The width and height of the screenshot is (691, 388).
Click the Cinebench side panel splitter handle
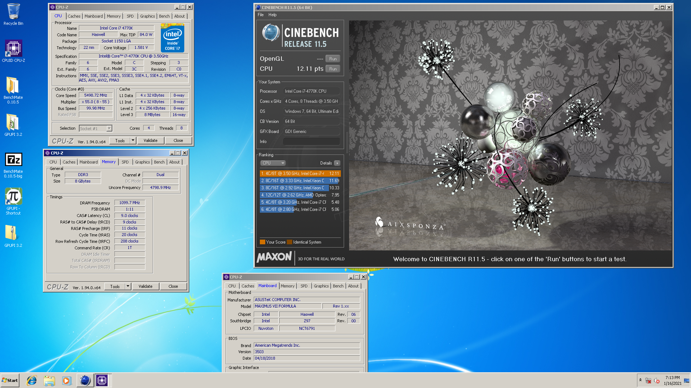pyautogui.click(x=347, y=142)
